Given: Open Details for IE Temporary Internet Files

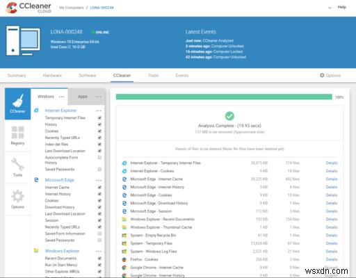Looking at the screenshot, I should (332, 163).
